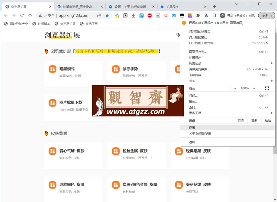Open 在线工具 bookmark
277x202 pixels.
(89, 24)
